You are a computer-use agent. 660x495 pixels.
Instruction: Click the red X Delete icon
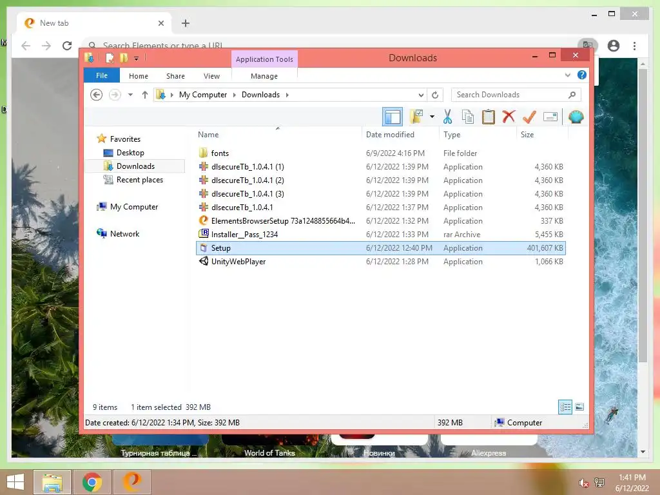(509, 117)
